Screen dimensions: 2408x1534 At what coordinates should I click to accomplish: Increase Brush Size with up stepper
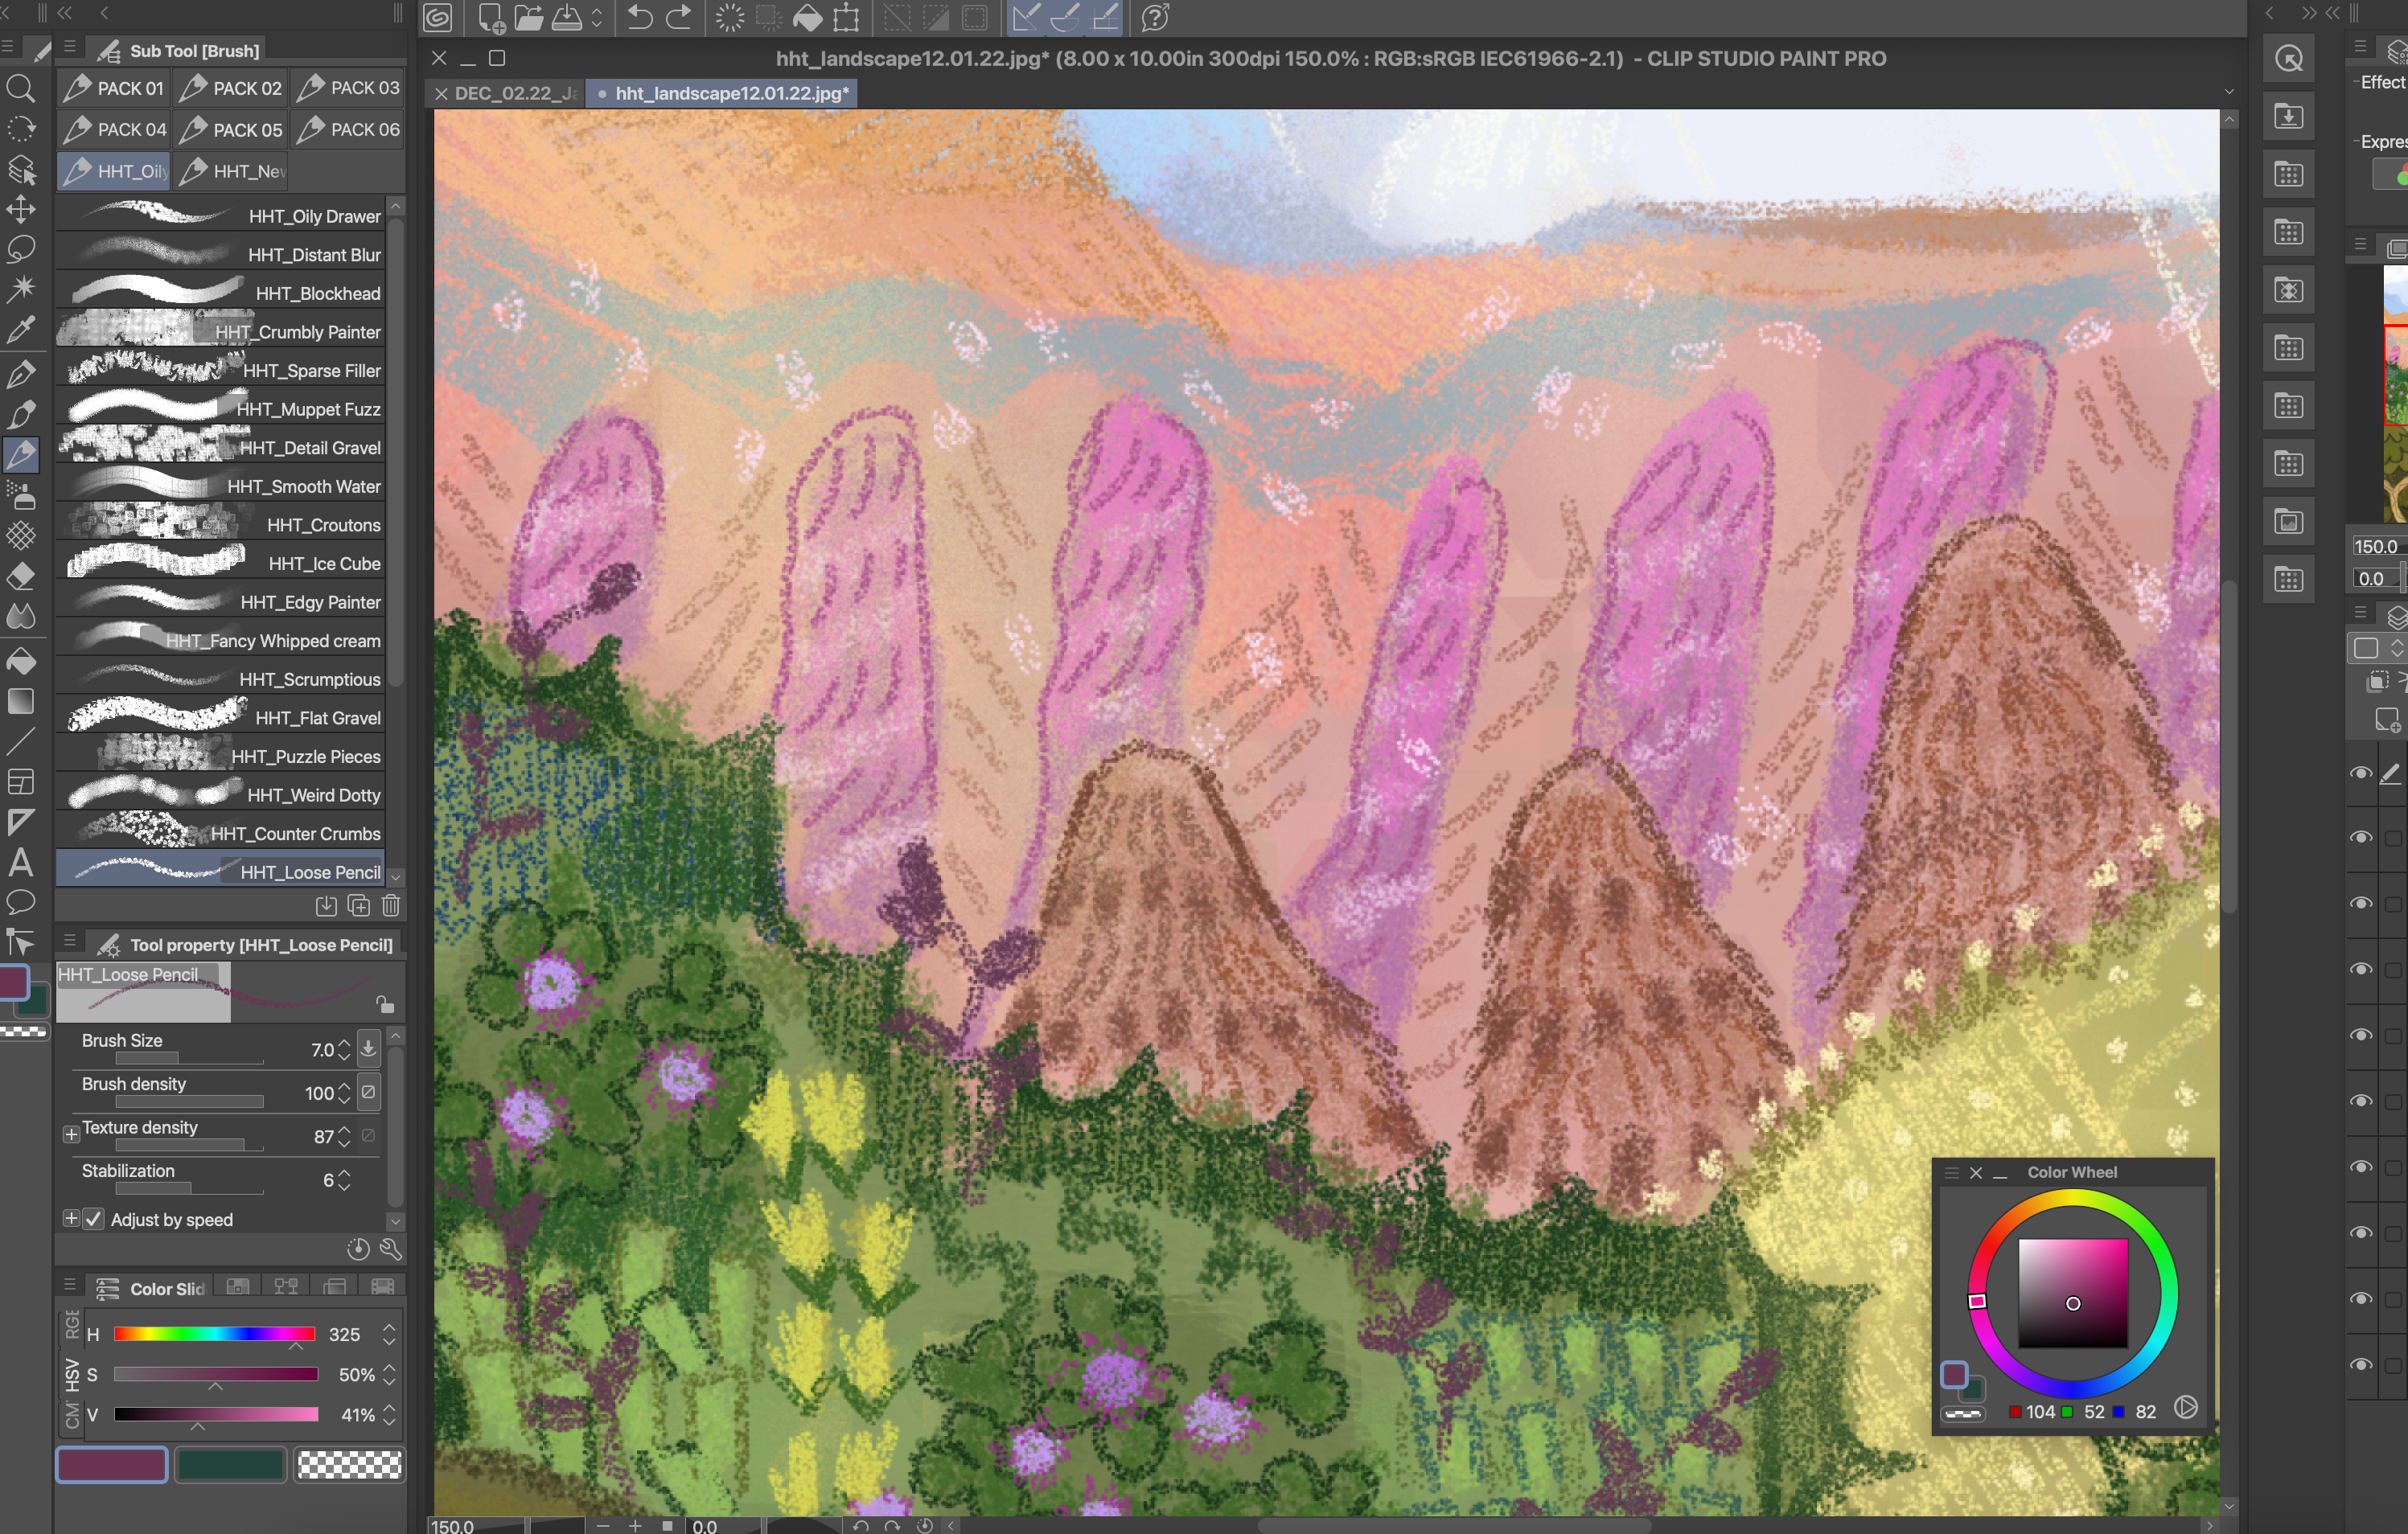pos(344,1044)
